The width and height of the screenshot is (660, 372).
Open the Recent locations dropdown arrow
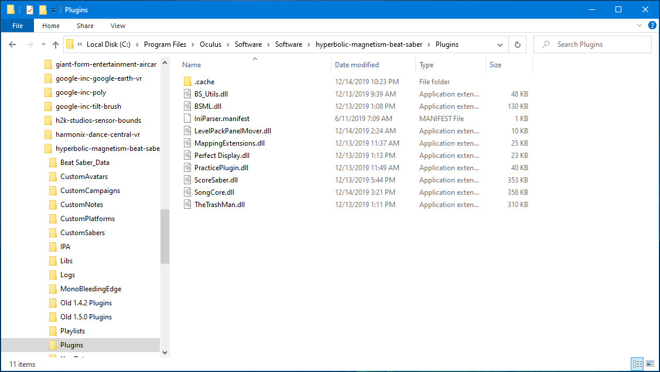tap(43, 44)
